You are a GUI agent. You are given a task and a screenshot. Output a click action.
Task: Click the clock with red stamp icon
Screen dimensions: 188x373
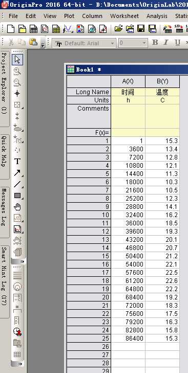pyautogui.click(x=17, y=331)
